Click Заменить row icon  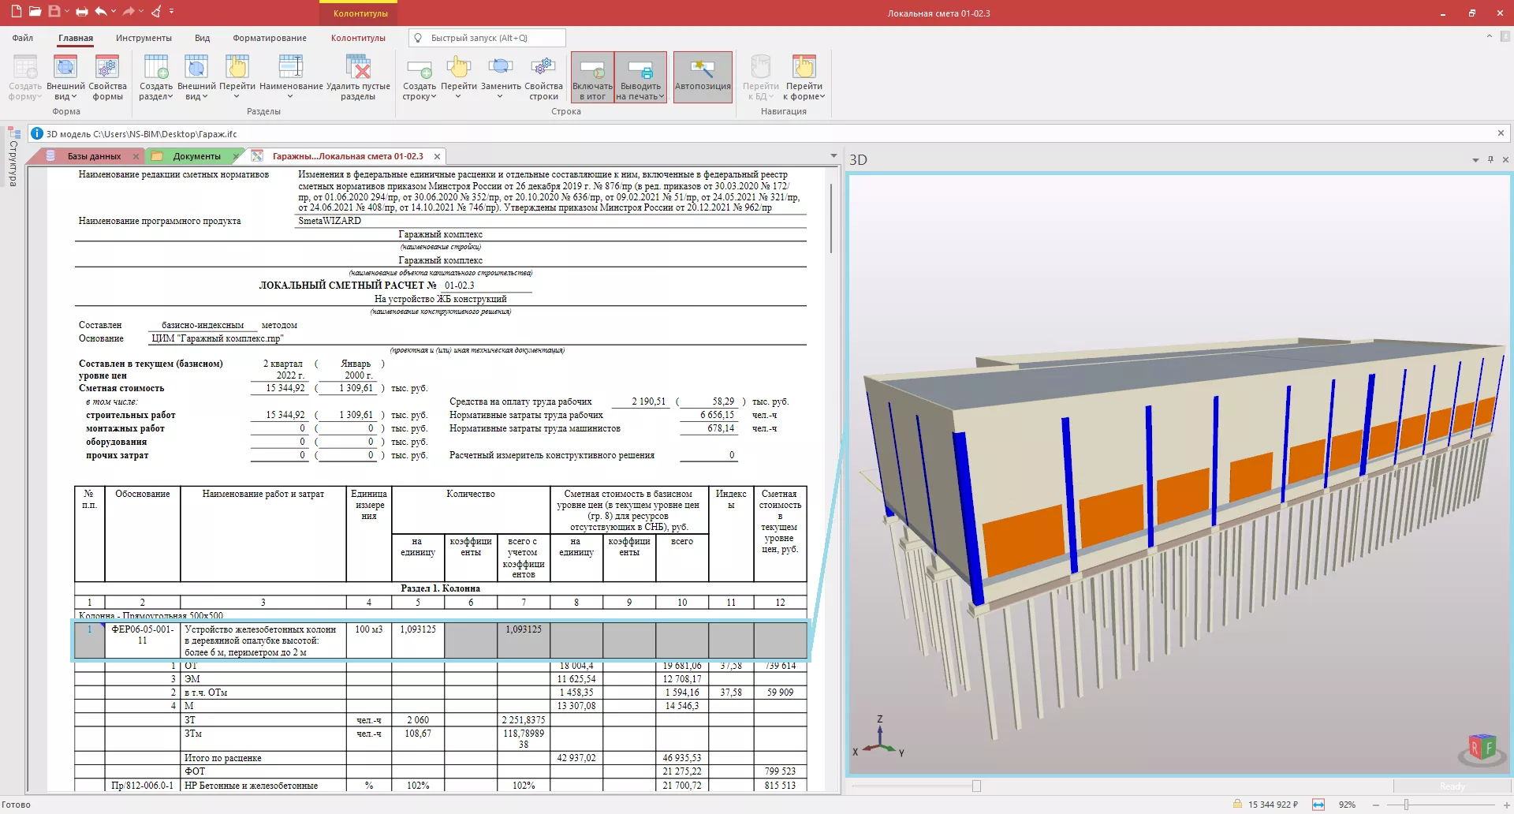tap(501, 67)
